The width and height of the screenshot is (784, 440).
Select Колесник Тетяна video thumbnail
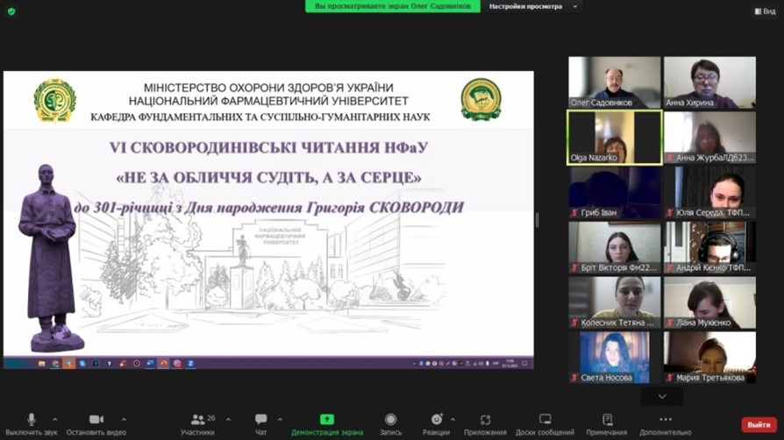pyautogui.click(x=615, y=302)
